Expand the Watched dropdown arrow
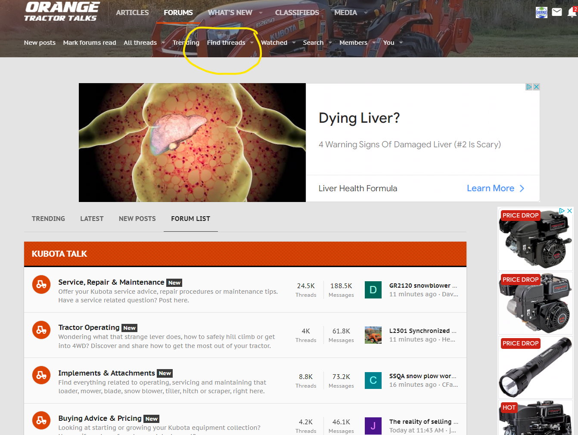This screenshot has width=578, height=435. click(x=294, y=43)
